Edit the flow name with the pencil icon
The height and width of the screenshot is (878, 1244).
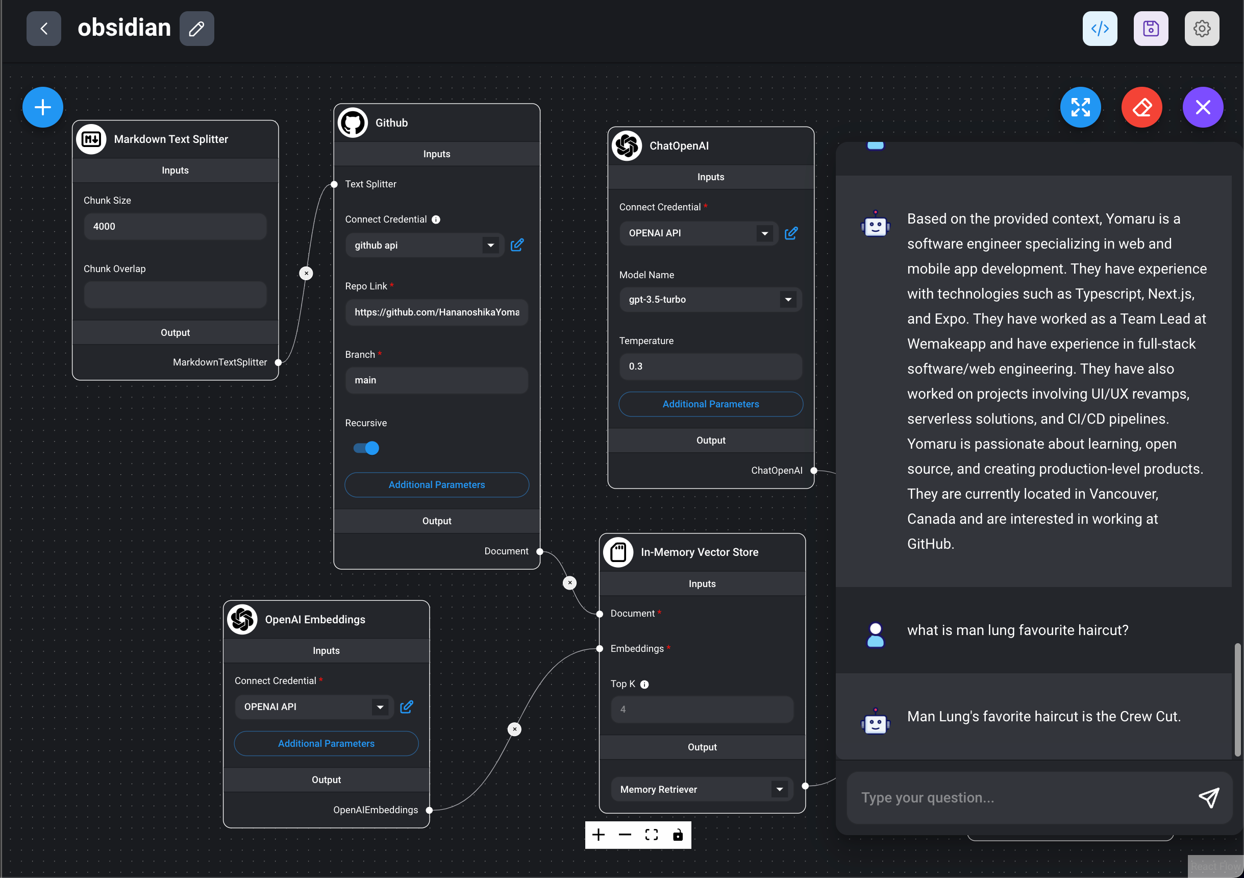click(196, 28)
